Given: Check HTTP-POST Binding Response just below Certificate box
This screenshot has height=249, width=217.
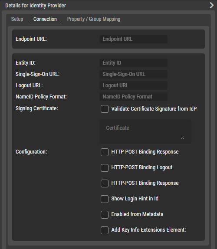Looking at the screenshot, I should (105, 152).
